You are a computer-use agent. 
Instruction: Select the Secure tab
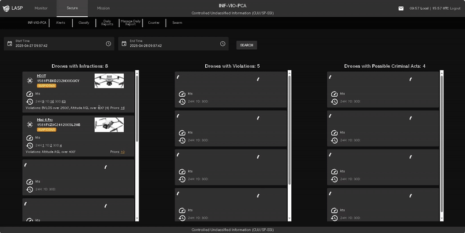point(72,8)
